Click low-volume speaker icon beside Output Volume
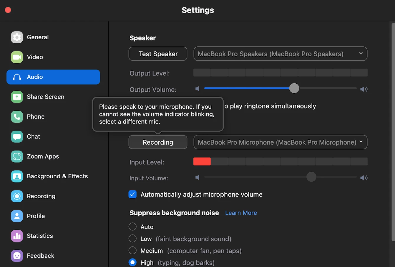 click(x=197, y=89)
